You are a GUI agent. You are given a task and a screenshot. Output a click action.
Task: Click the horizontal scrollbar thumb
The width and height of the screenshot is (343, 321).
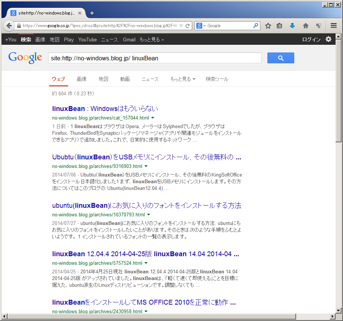pyautogui.click(x=152, y=316)
